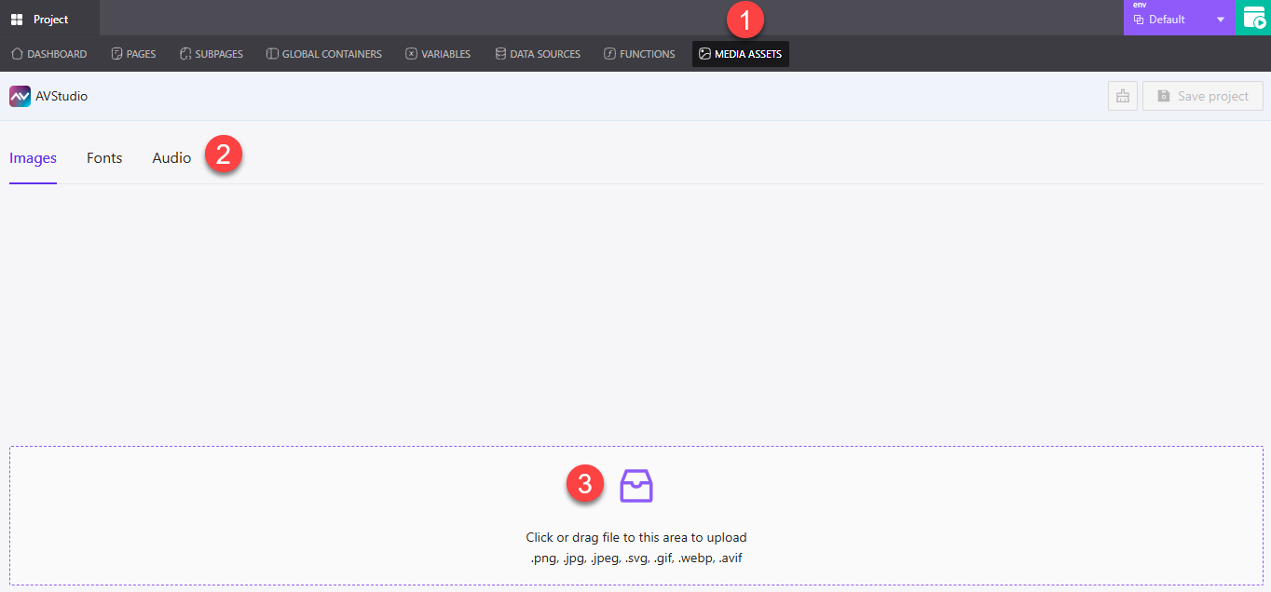Image resolution: width=1271 pixels, height=592 pixels.
Task: Click the broom cleanup icon button
Action: click(x=1122, y=96)
